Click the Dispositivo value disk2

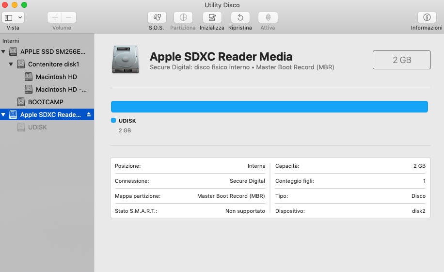click(x=418, y=211)
